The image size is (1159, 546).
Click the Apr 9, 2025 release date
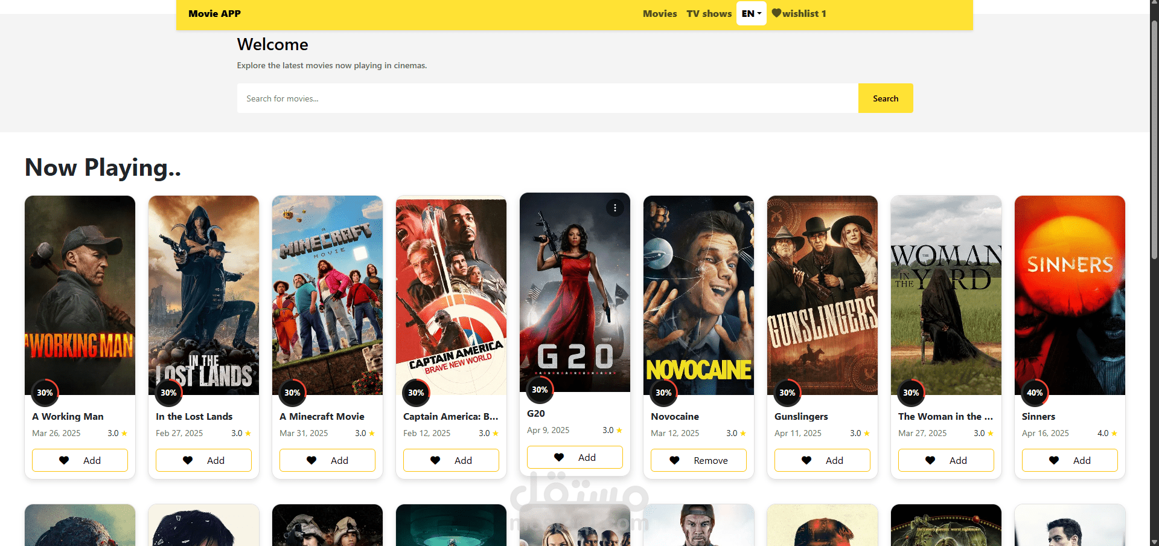click(548, 430)
